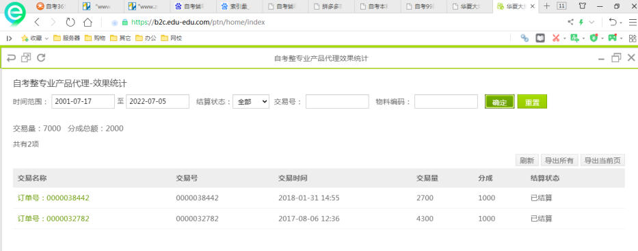Click the gray reader book extension icon
Image resolution: width=638 pixels, height=251 pixels.
tap(540, 38)
